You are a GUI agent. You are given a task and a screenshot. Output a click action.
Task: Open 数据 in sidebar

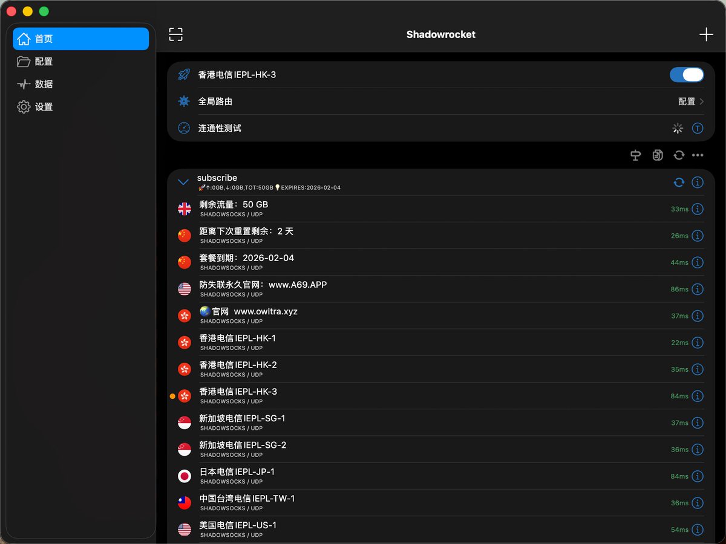(80, 84)
